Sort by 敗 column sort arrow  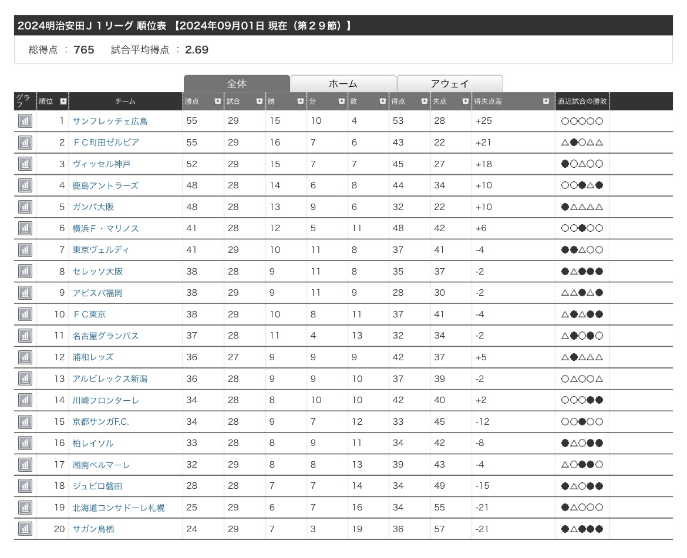(383, 102)
